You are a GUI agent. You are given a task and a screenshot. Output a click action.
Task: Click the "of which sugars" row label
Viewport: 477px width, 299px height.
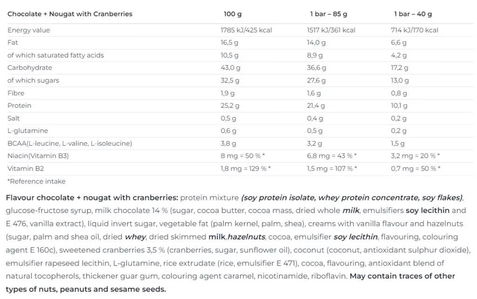coord(33,80)
